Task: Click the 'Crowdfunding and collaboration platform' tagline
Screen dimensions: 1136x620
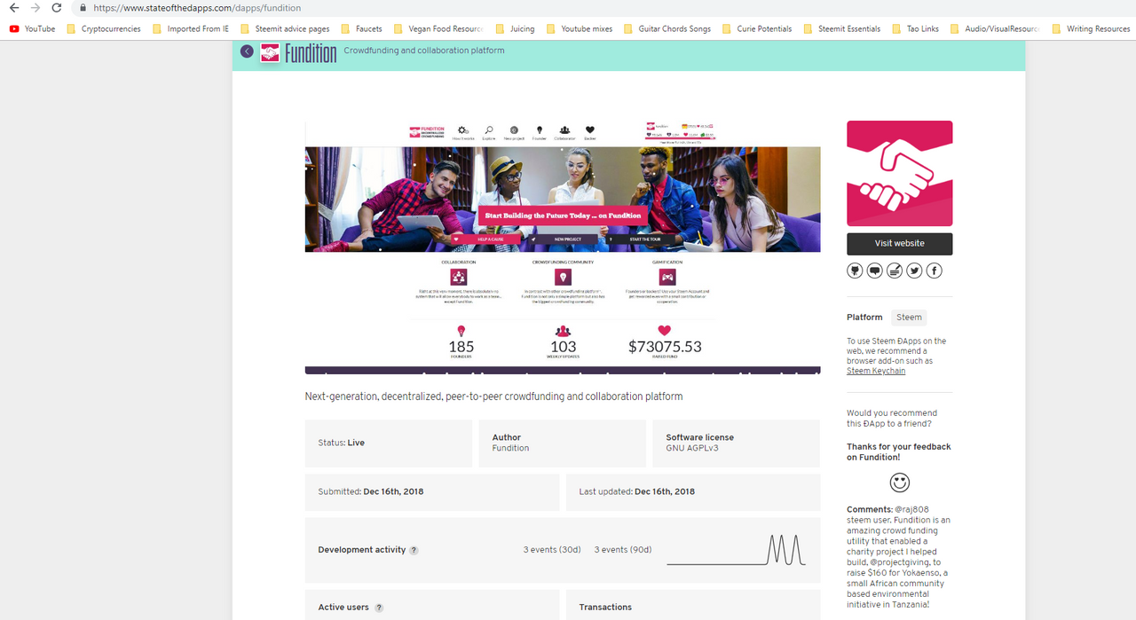Action: click(x=424, y=51)
